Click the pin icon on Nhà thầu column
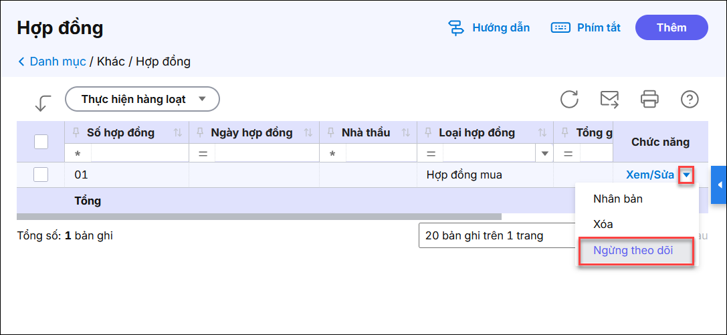 coord(330,132)
